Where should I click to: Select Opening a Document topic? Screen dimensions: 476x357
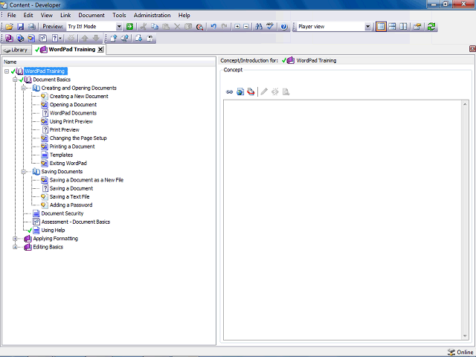pos(73,105)
